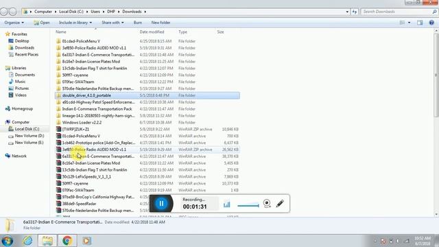Screen dimensions: 439x247
Task: Open the media player taskbar icon
Action: click(86, 241)
